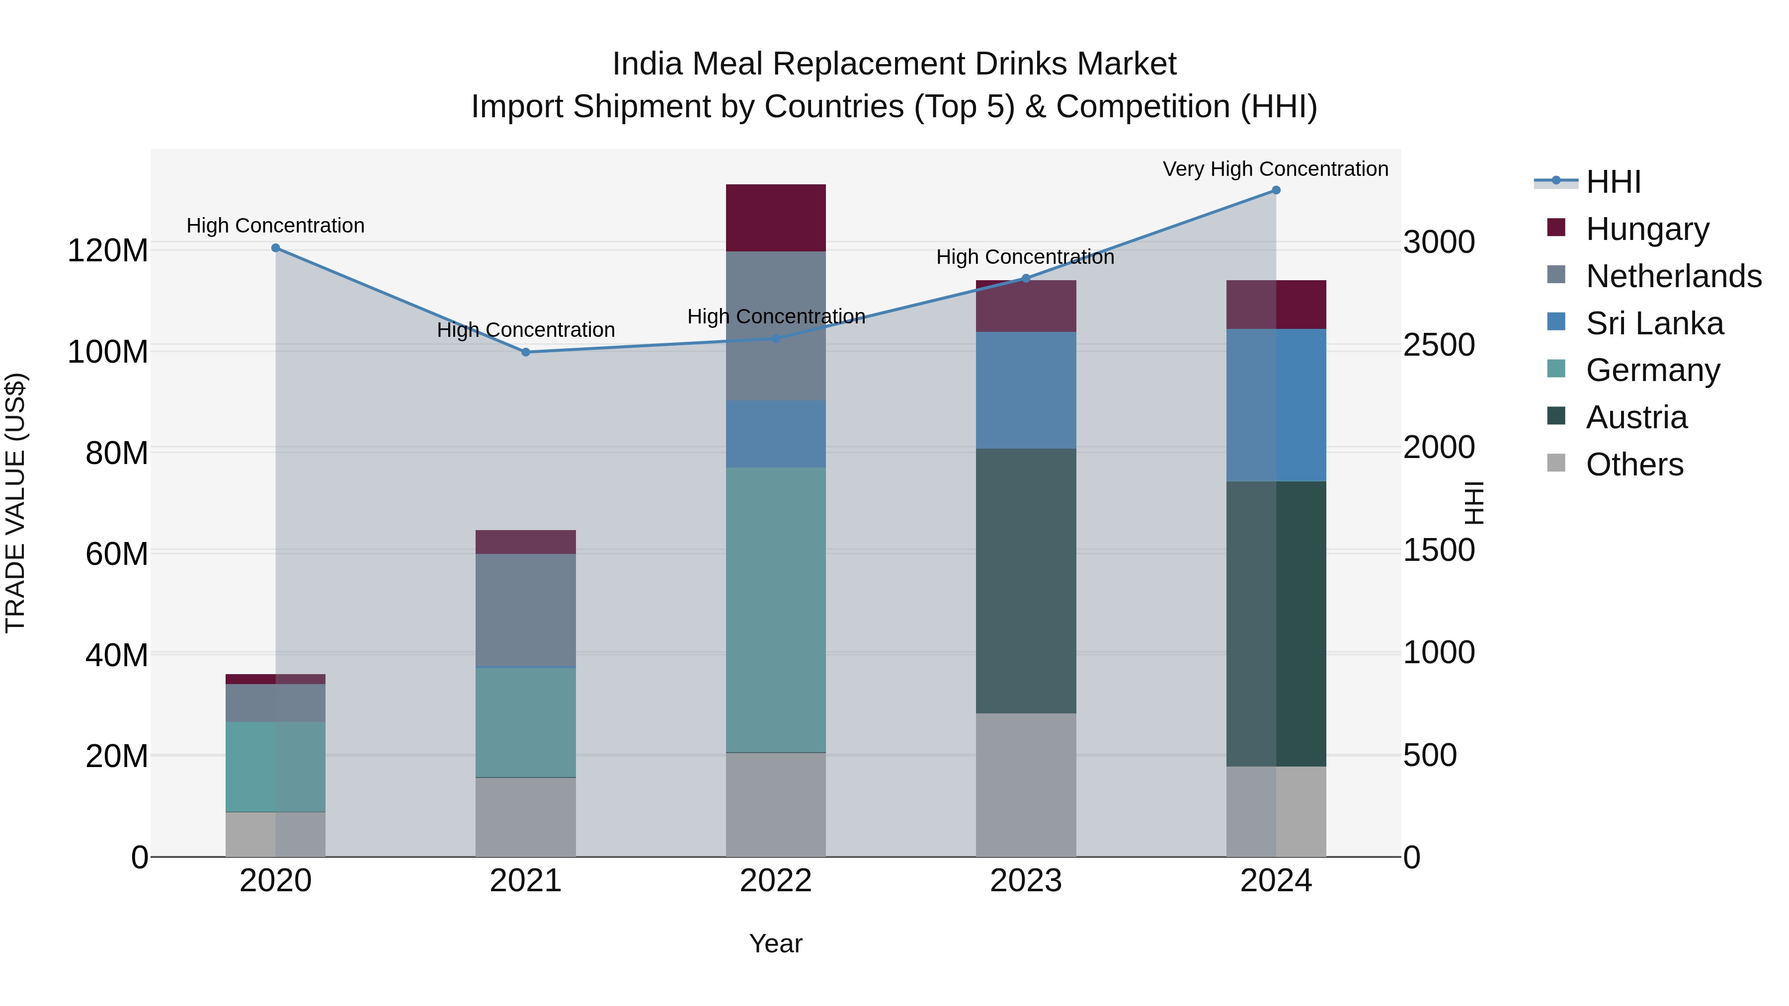Click the Netherlands segment of the 2022 bar
Viewport: 1789px width, 1006px height.
point(776,325)
